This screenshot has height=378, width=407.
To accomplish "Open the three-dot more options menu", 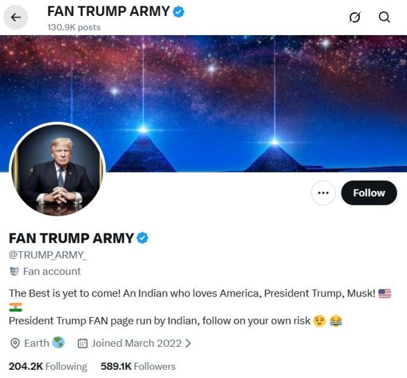I will pos(323,193).
